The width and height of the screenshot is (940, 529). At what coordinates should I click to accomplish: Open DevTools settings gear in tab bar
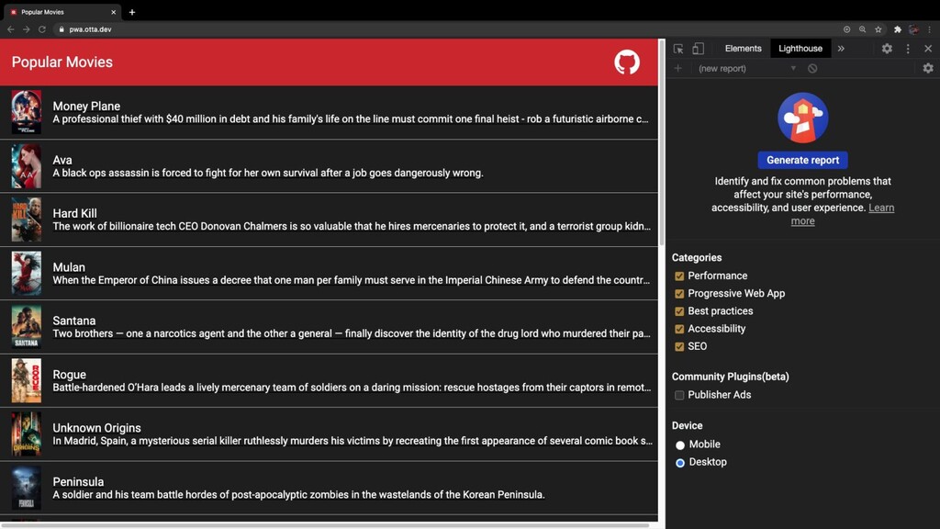[x=887, y=49]
